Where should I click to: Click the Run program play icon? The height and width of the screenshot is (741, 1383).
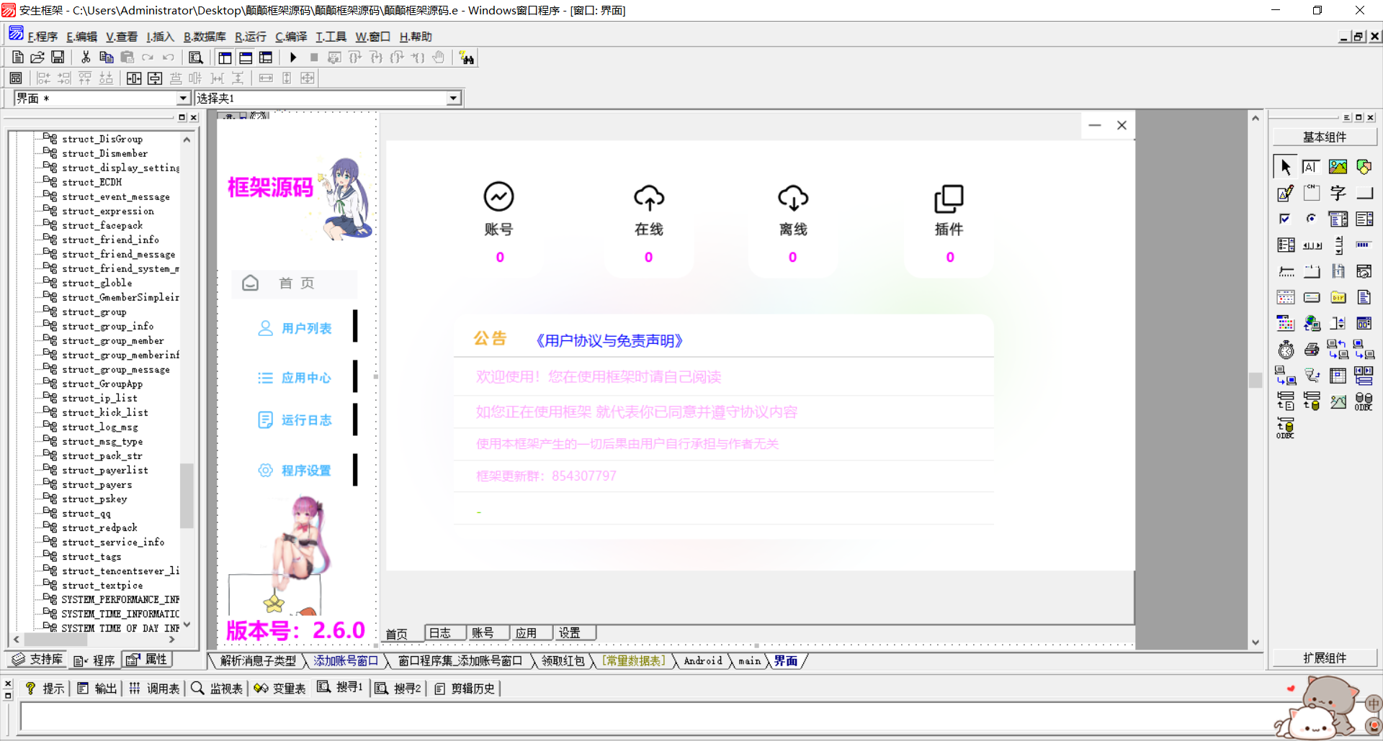pyautogui.click(x=293, y=58)
